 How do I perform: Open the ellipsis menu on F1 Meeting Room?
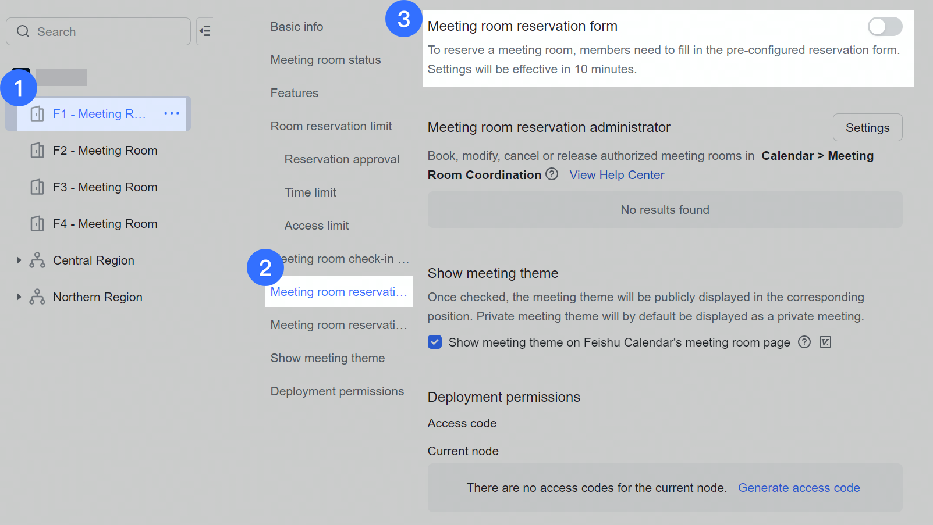[171, 113]
